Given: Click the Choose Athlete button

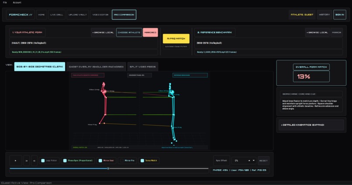Looking at the screenshot, I should (129, 33).
